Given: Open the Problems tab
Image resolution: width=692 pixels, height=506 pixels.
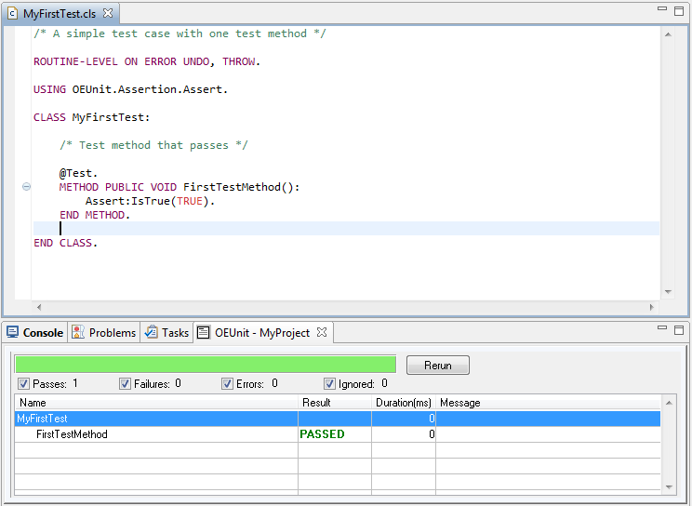Looking at the screenshot, I should (104, 332).
